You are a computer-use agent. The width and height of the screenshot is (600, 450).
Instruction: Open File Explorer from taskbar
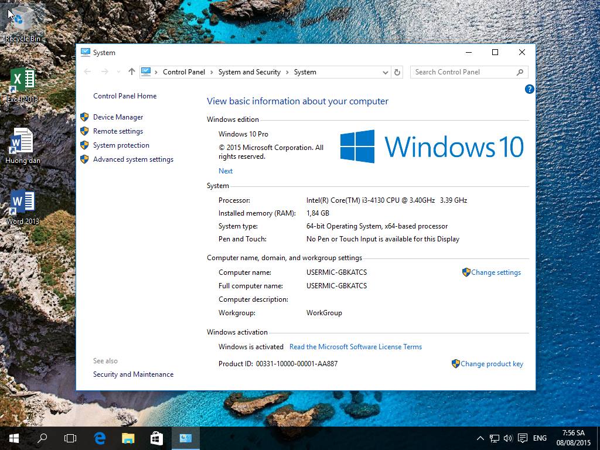pos(128,438)
